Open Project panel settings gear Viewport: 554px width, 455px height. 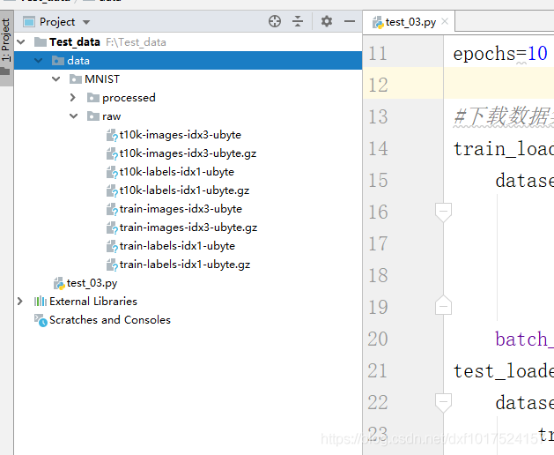pyautogui.click(x=327, y=21)
